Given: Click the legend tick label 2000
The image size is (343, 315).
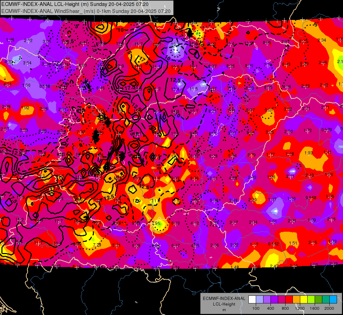Looking at the screenshot, I should 329,308.
